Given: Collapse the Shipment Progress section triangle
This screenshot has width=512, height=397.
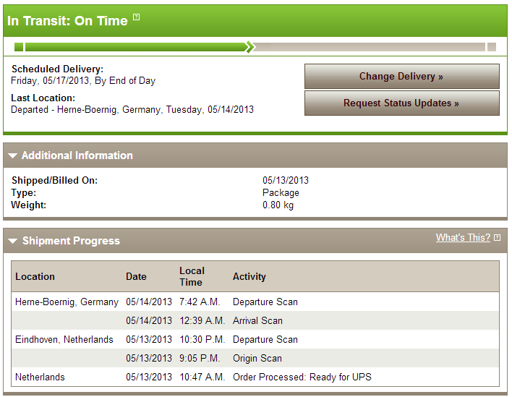Looking at the screenshot, I should click(13, 242).
